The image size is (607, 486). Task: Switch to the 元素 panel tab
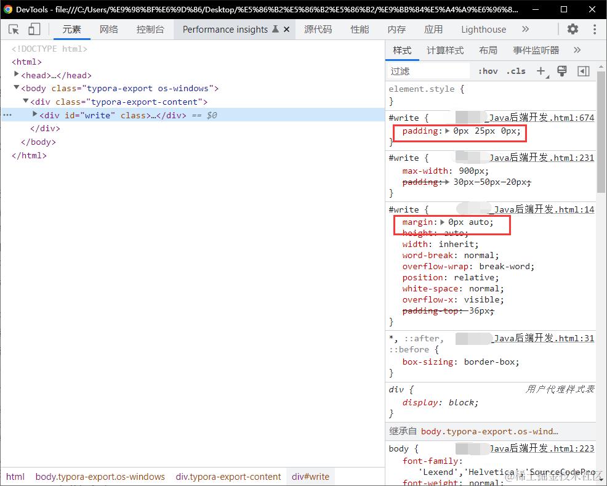71,30
